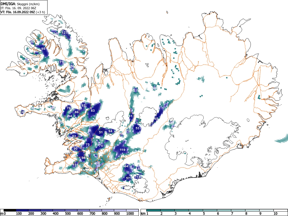Select the 81 visibility value
The width and height of the screenshot is (288, 216).
pos(130,116)
